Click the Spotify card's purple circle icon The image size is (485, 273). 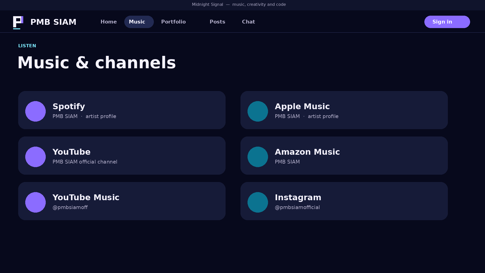tap(35, 111)
